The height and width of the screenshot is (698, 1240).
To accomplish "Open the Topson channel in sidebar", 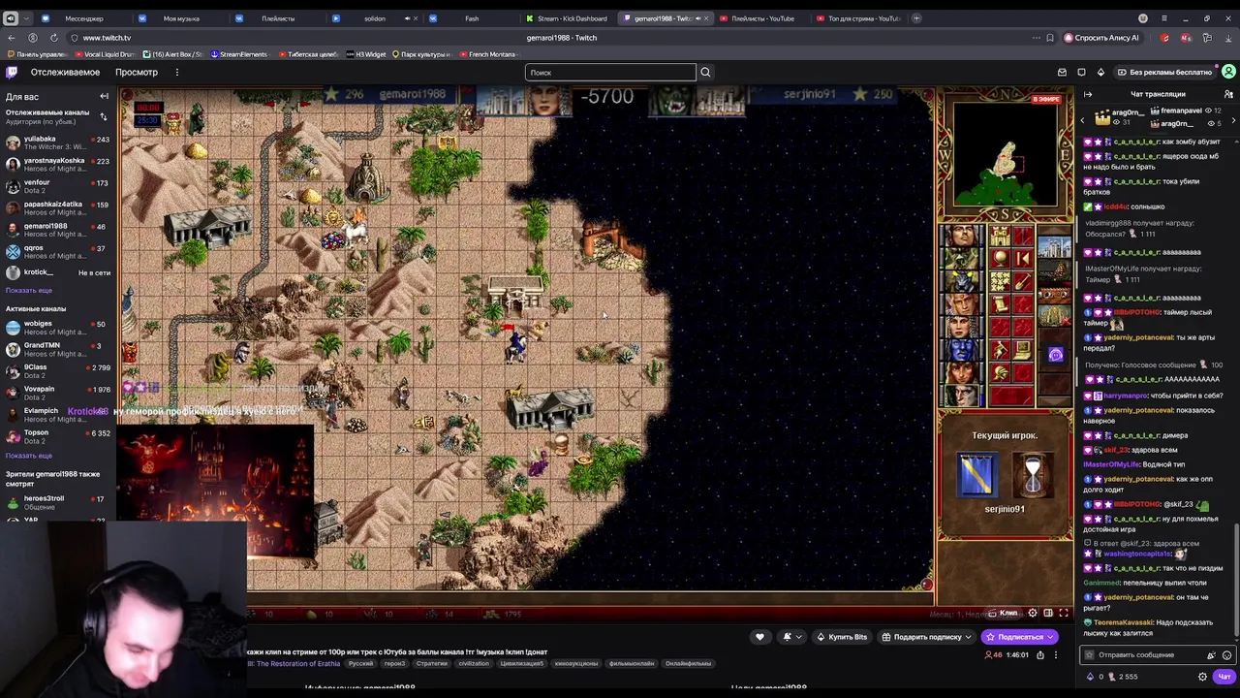I will tap(58, 436).
